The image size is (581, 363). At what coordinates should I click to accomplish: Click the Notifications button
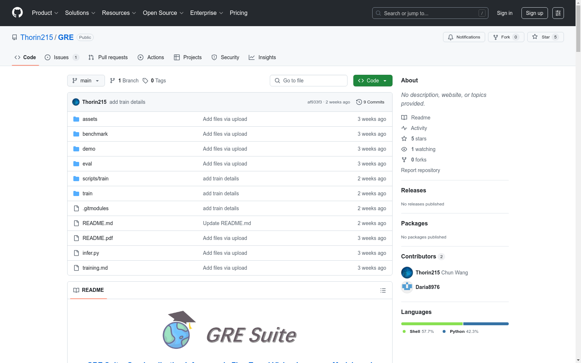464,37
